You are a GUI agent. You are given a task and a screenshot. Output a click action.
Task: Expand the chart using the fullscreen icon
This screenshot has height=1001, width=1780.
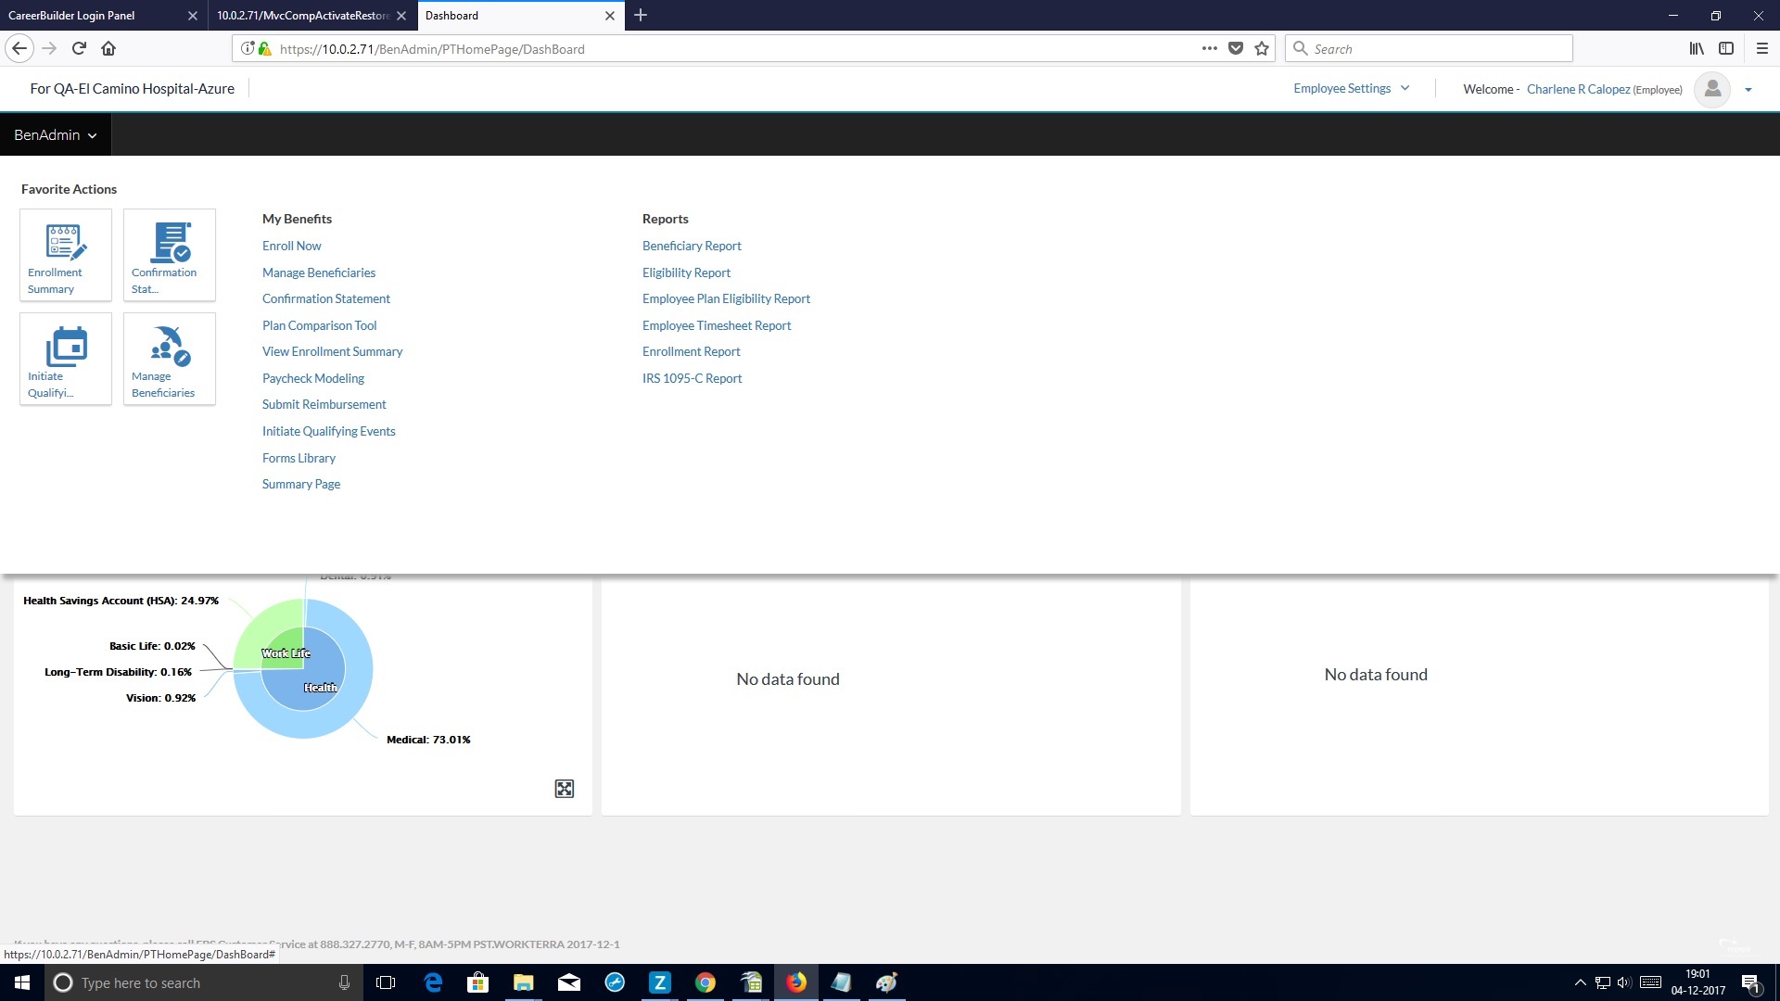564,789
